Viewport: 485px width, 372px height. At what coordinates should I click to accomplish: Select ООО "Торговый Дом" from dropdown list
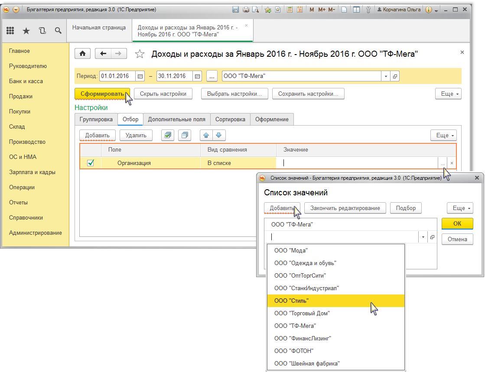pos(336,313)
